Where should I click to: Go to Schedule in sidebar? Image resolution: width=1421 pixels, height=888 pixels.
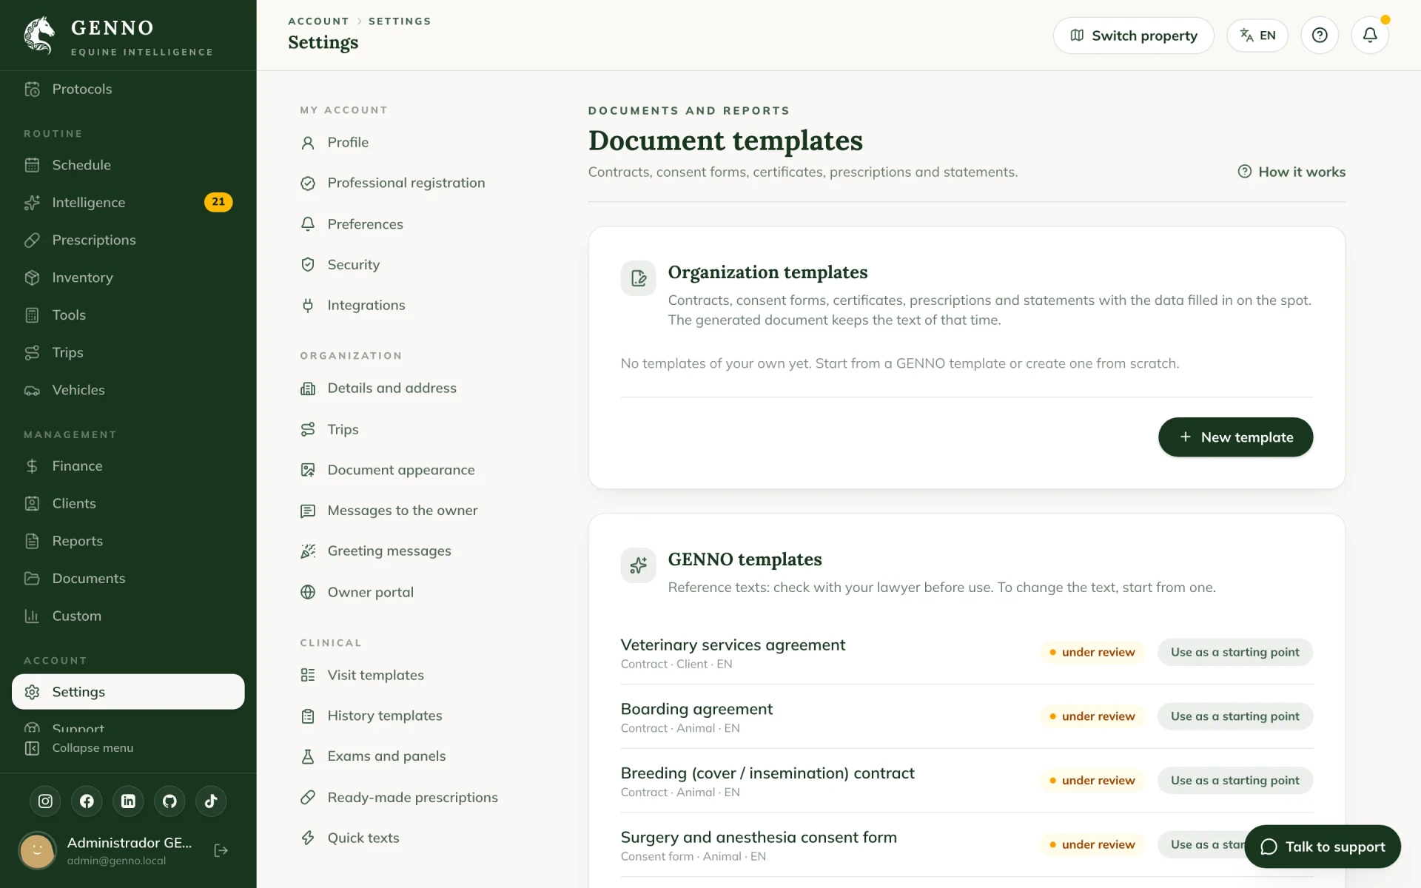point(128,165)
